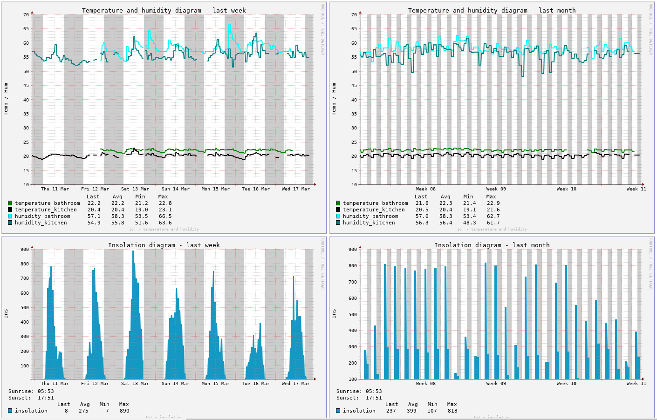This screenshot has width=657, height=420.
Task: Click 'insolation' legend label under last week graph
Action: 31,411
